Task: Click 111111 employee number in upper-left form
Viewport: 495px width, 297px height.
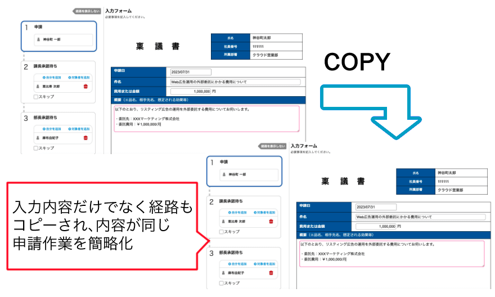Action: pyautogui.click(x=276, y=46)
